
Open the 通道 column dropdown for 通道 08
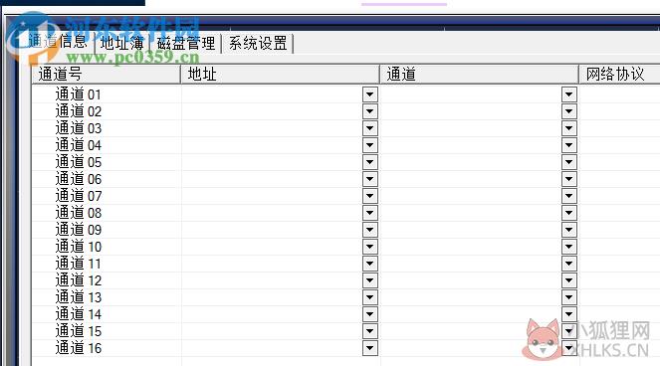[569, 213]
